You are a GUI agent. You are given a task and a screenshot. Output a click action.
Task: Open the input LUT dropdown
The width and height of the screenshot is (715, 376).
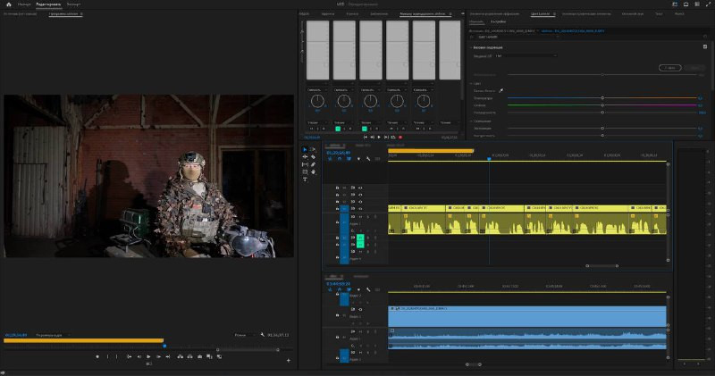527,55
